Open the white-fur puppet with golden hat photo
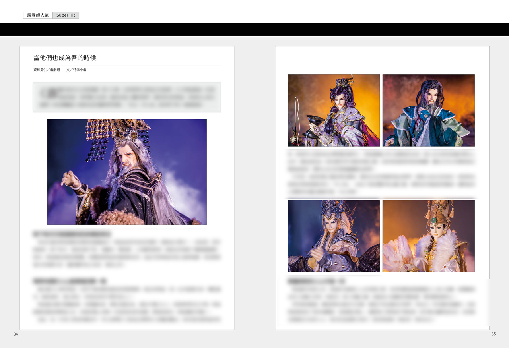This screenshot has height=348, width=509. point(429,236)
